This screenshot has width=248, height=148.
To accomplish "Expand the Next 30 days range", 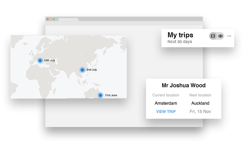I will pyautogui.click(x=180, y=42).
